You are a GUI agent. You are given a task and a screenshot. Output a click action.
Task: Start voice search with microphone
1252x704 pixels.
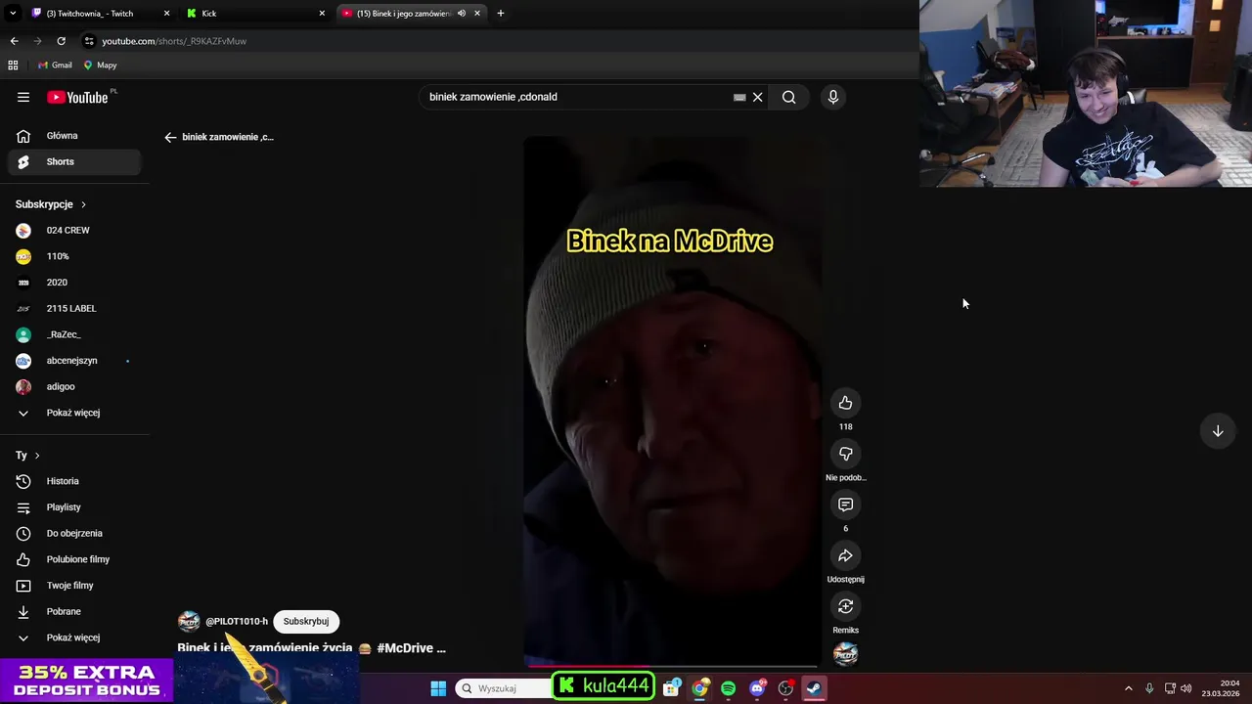(x=833, y=97)
